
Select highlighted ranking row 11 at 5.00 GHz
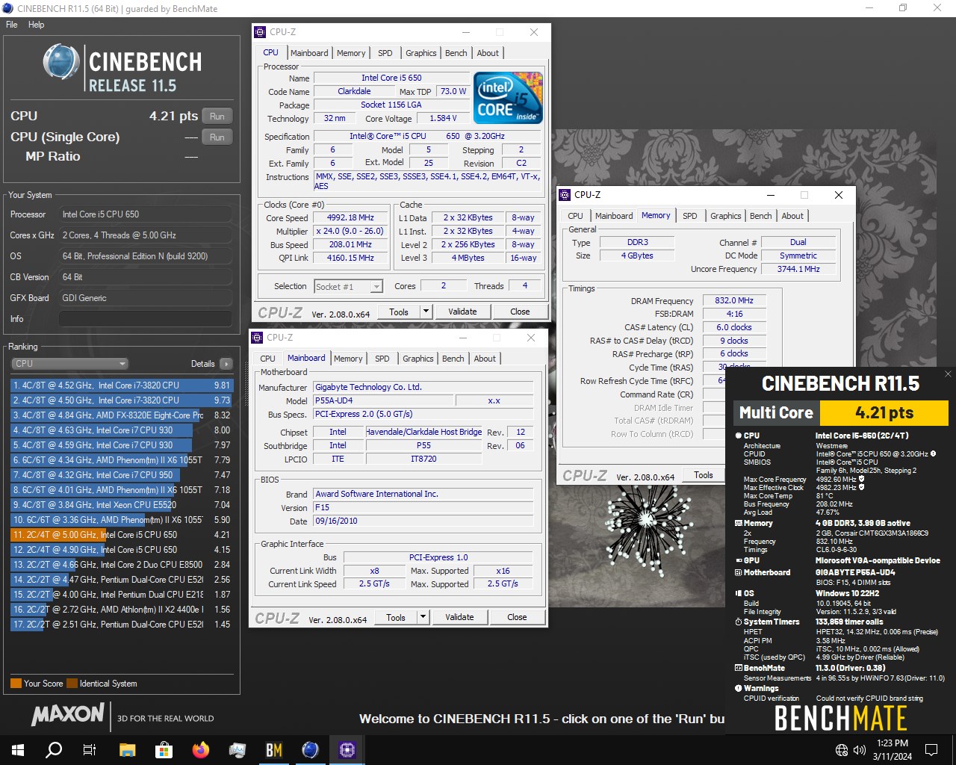(122, 535)
